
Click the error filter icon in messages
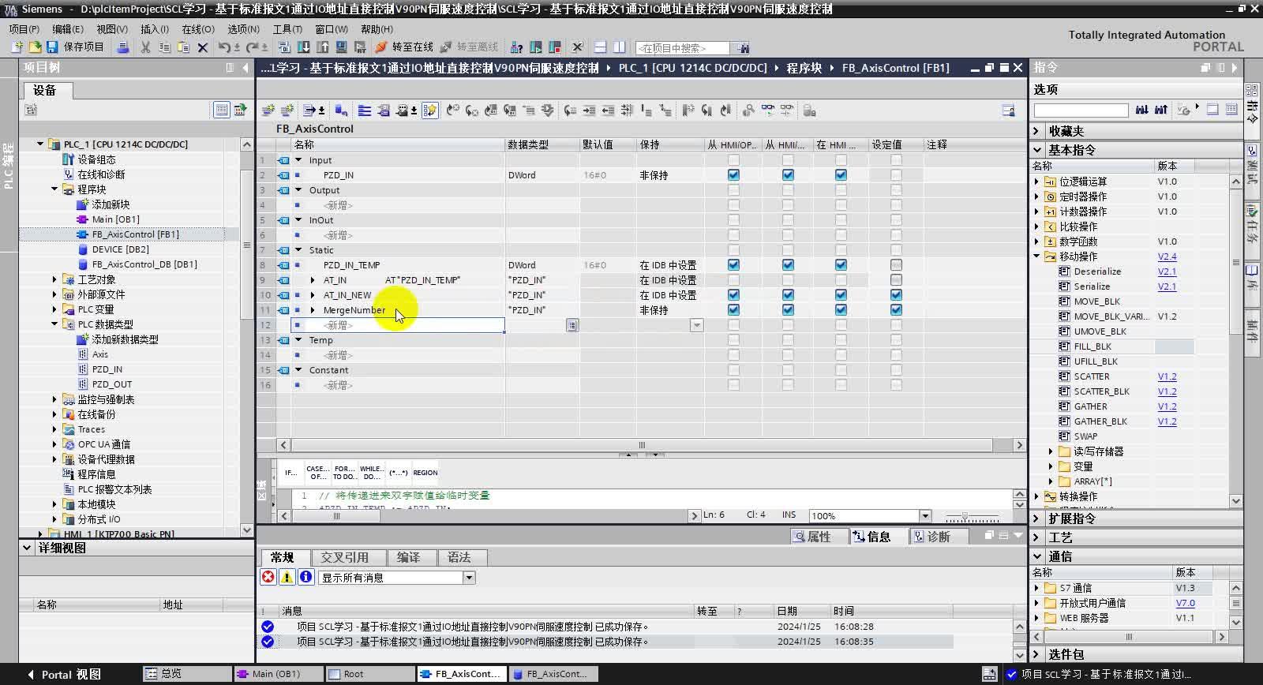click(268, 577)
